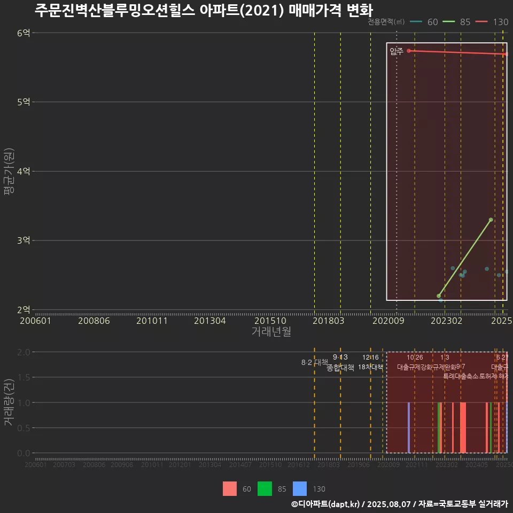Click 201011 on the price chart x-axis

tap(152, 321)
